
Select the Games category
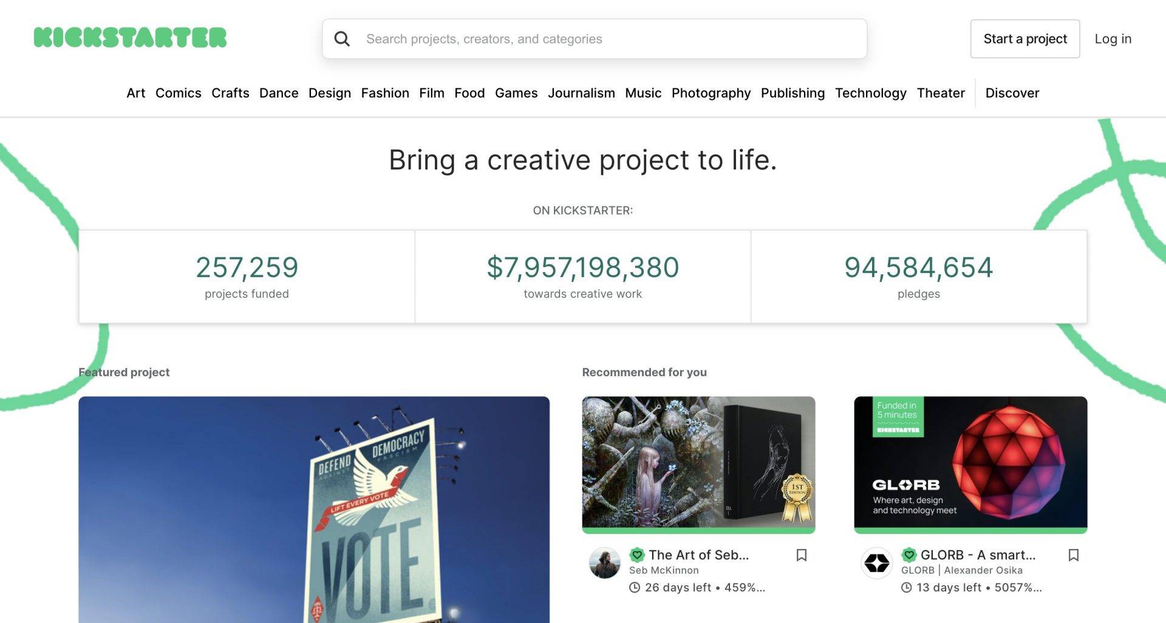click(516, 93)
